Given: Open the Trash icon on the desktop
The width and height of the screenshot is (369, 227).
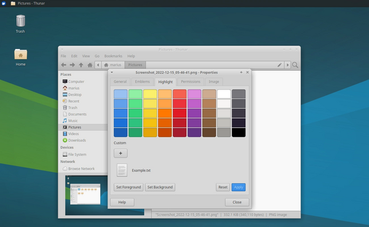Looking at the screenshot, I should click(x=20, y=24).
